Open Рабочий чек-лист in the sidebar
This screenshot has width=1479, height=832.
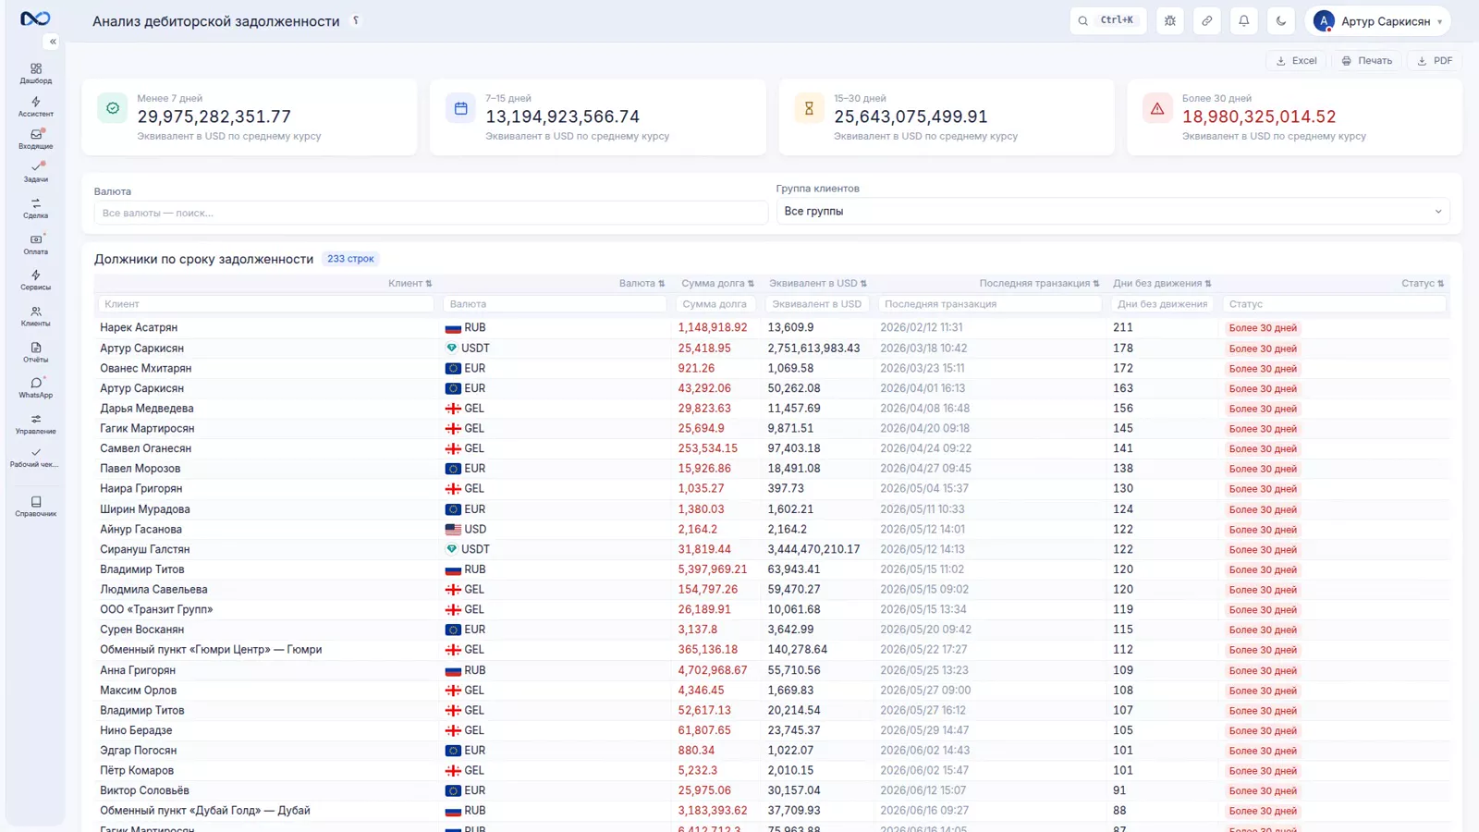[x=36, y=458]
